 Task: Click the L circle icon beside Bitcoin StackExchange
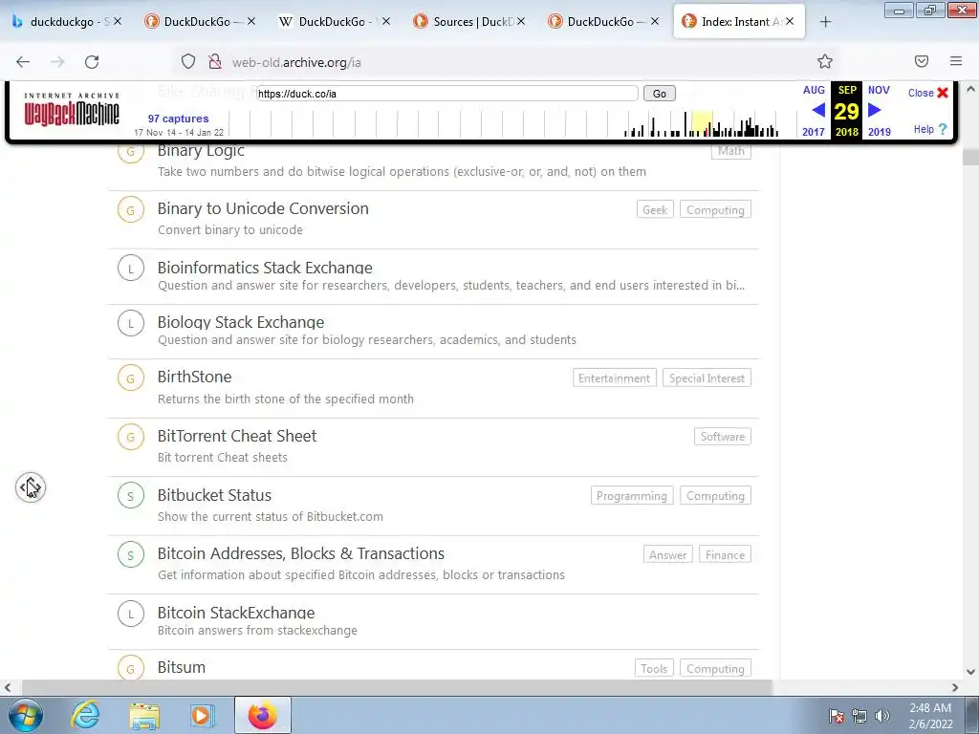tap(130, 614)
